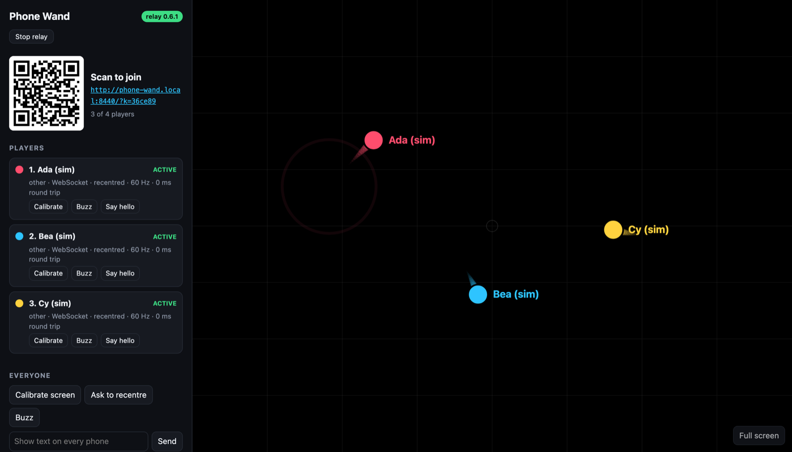
Task: Select Bea's blue cursor dot on canvas
Action: tap(478, 295)
